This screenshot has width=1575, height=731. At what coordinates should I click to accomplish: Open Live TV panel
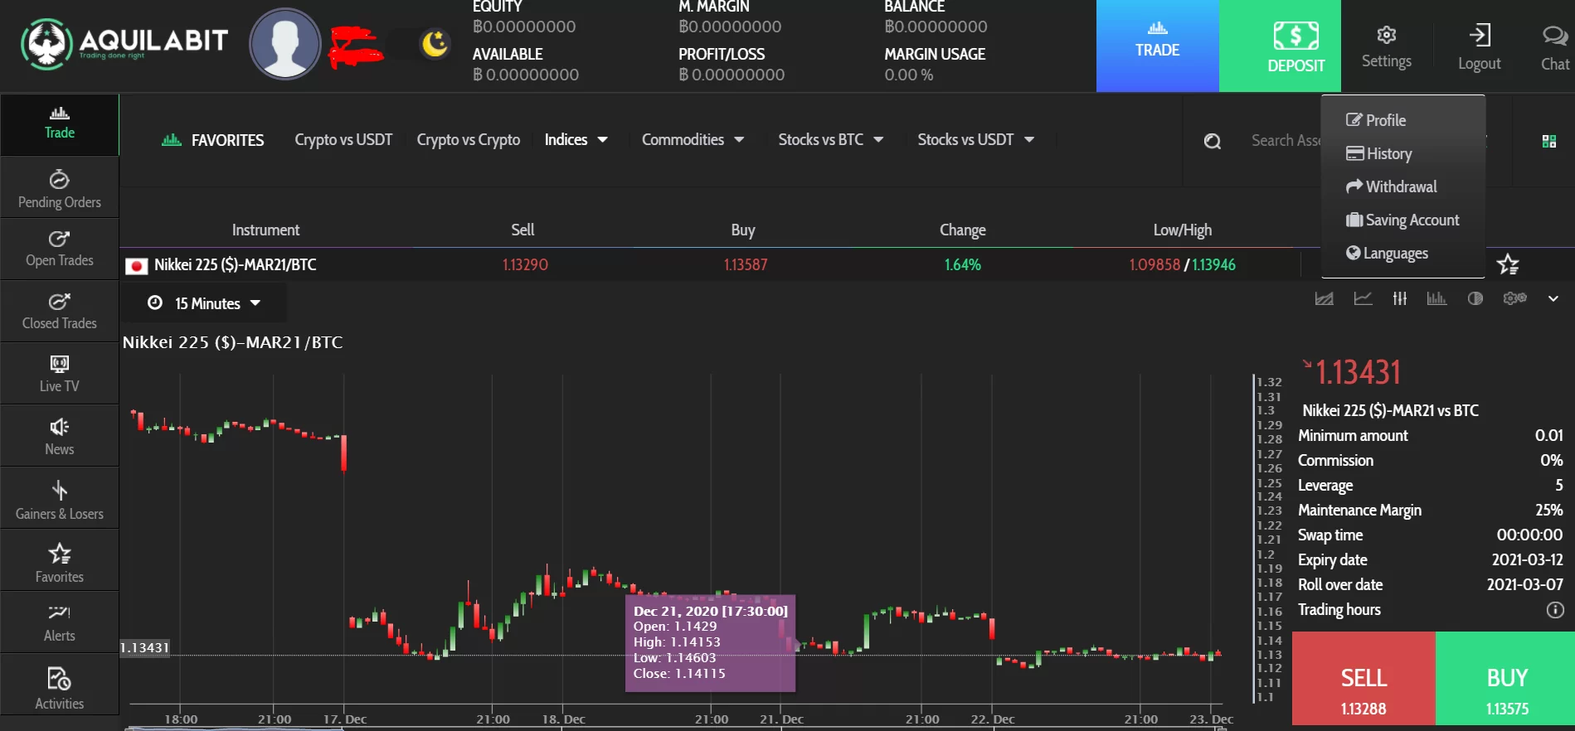pyautogui.click(x=60, y=374)
